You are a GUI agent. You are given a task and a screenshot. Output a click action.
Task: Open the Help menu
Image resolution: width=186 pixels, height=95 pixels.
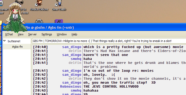coord(74,34)
